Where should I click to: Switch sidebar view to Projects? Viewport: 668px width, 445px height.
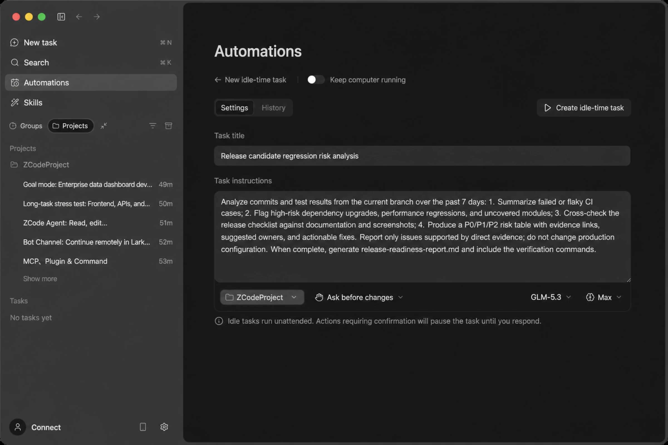70,126
